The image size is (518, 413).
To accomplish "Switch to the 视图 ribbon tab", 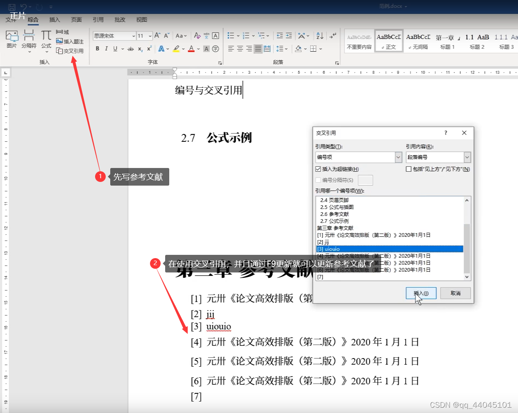I will 142,20.
